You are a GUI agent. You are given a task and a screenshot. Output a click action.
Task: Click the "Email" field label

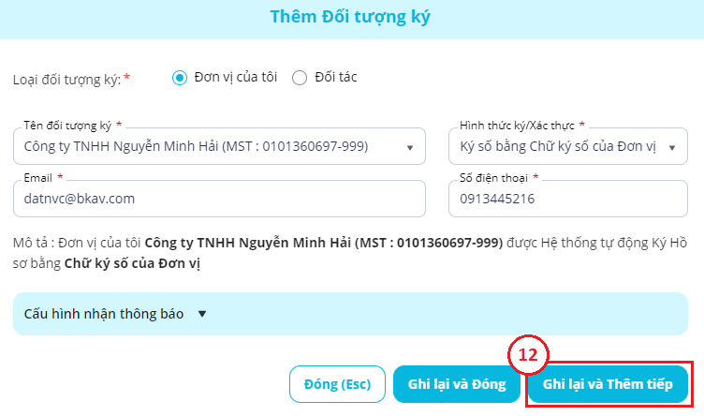pyautogui.click(x=38, y=177)
